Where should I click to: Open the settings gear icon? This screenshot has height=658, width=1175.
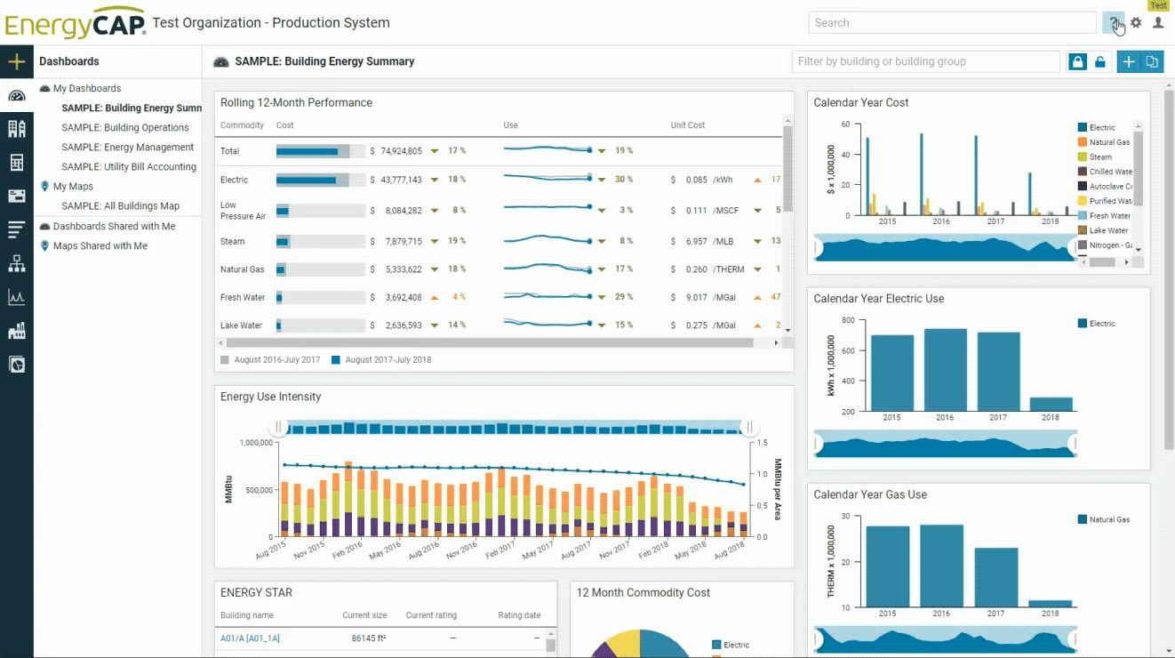[x=1136, y=23]
